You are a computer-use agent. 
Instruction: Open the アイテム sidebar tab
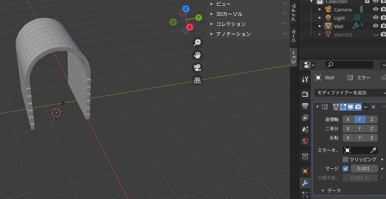[294, 13]
